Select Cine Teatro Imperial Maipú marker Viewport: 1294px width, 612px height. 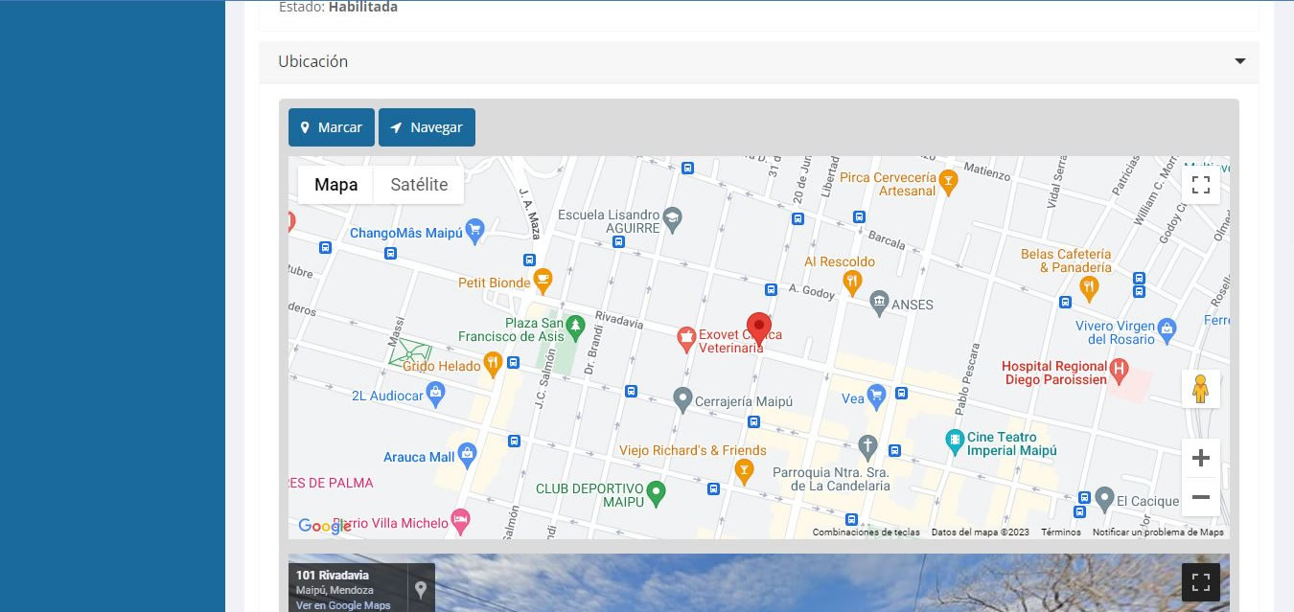(954, 442)
